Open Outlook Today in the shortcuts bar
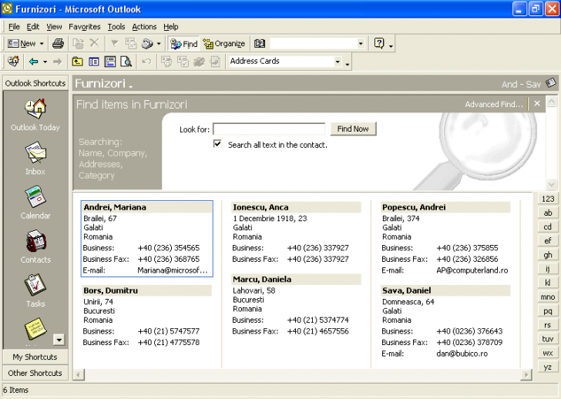Viewport: 561px width, 399px height. [35, 114]
